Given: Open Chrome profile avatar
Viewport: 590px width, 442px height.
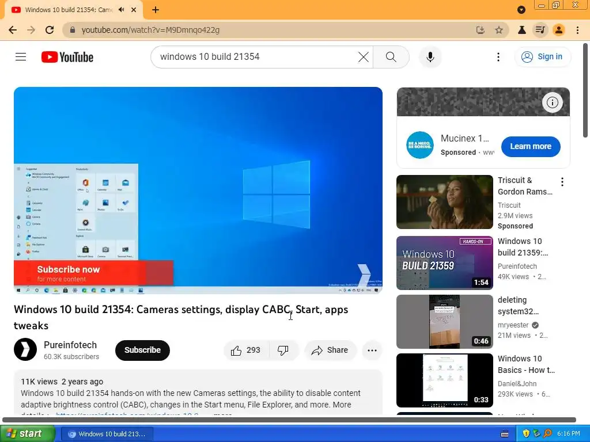Looking at the screenshot, I should pos(559,30).
